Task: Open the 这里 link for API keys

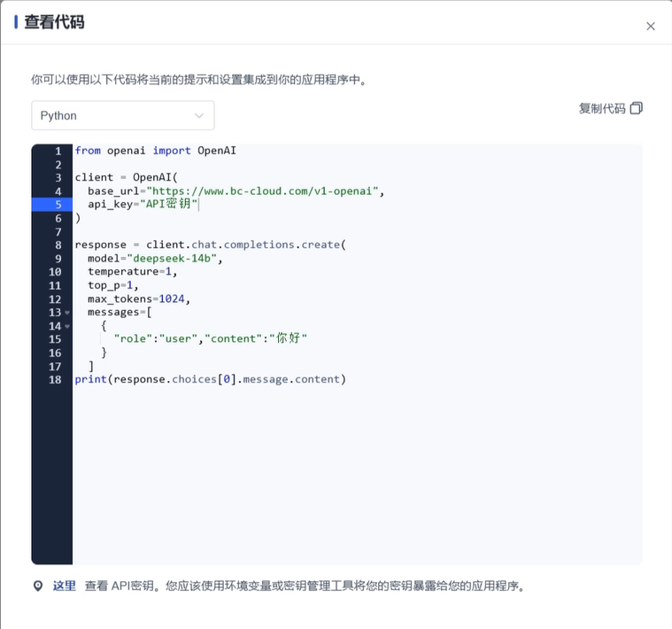Action: (64, 586)
